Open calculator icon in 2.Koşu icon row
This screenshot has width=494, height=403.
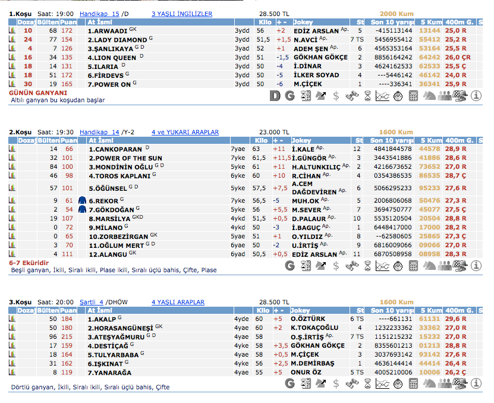click(x=413, y=266)
